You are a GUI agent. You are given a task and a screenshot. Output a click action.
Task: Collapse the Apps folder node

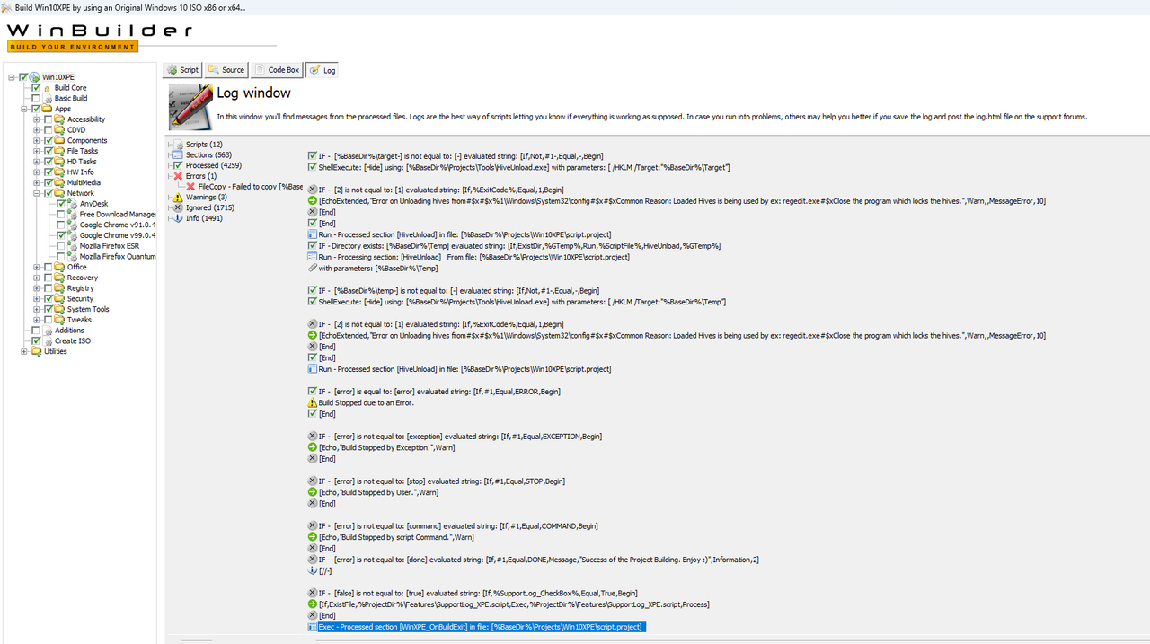coord(24,109)
